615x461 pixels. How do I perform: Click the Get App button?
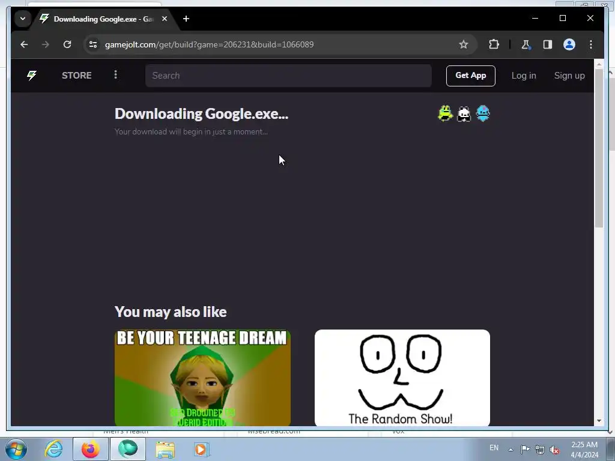(x=471, y=76)
